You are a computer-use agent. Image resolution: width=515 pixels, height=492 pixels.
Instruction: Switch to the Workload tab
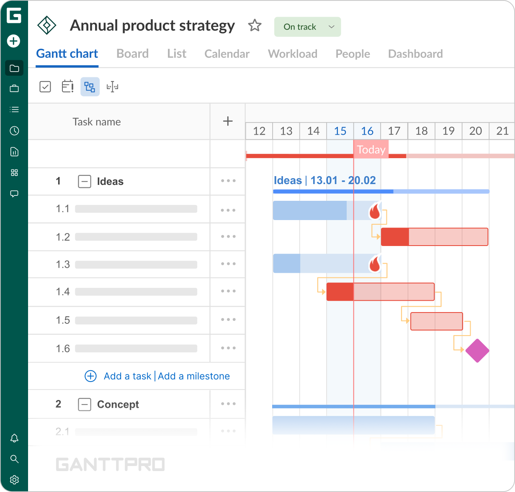coord(292,54)
